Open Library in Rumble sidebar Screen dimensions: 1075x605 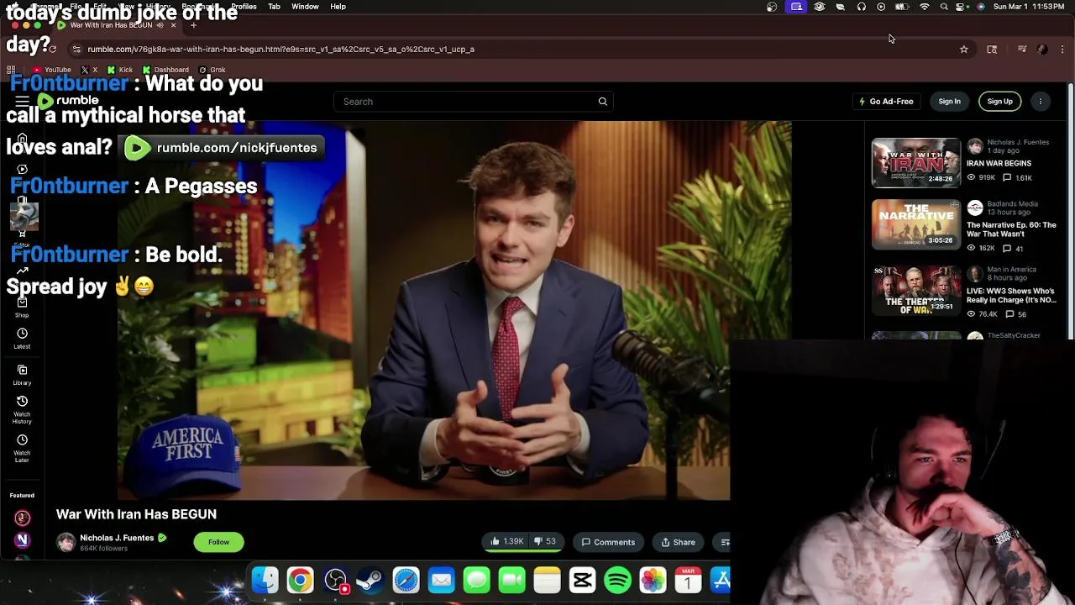(x=22, y=375)
